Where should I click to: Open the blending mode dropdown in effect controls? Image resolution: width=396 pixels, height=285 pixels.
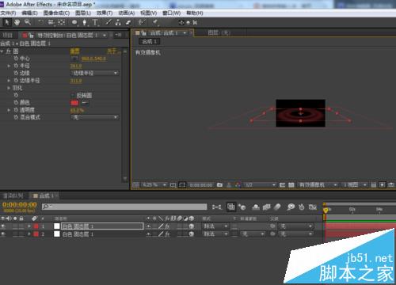[x=95, y=117]
